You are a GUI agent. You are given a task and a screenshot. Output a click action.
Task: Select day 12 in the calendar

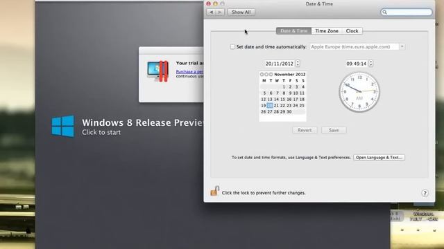click(264, 99)
